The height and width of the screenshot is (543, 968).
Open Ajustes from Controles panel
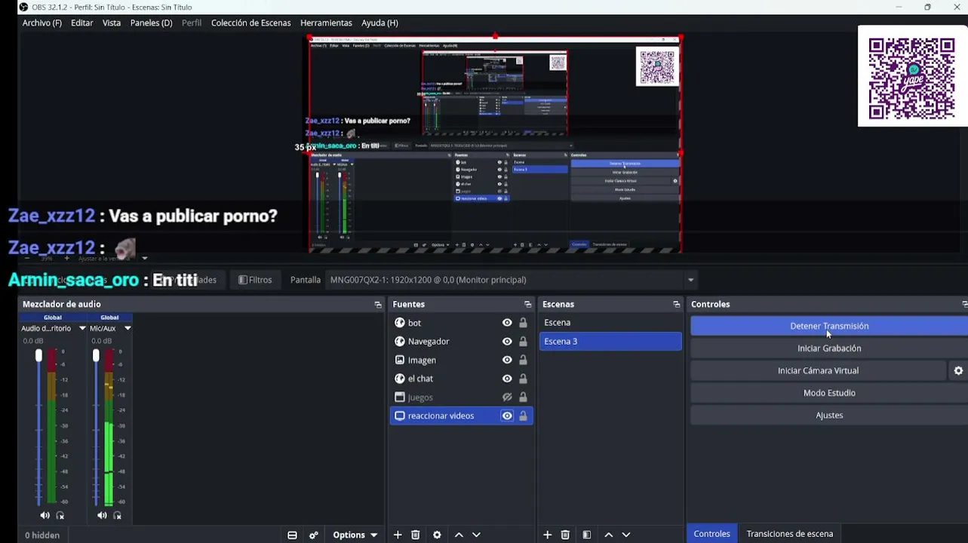point(829,416)
